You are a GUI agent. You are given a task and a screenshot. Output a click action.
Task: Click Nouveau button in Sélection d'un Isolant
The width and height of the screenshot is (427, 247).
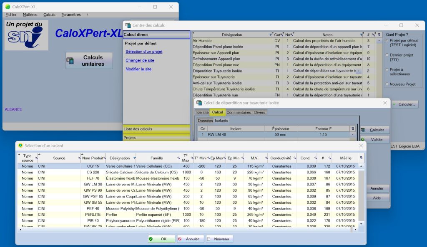point(219,239)
